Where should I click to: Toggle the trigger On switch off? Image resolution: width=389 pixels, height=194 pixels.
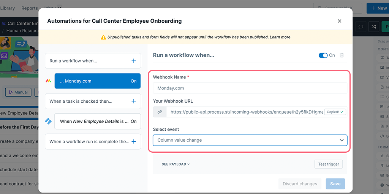323,55
